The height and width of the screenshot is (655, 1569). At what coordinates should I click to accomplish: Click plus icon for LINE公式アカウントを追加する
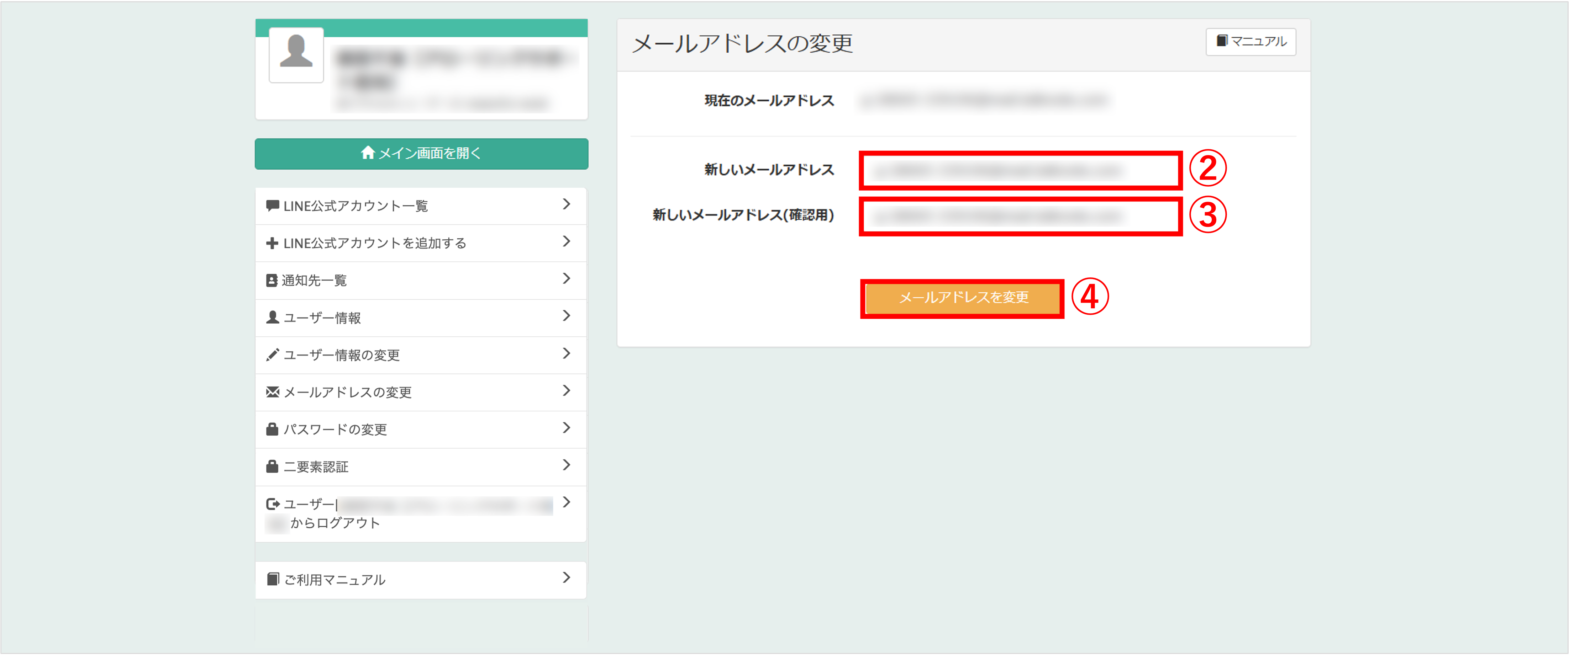[x=272, y=243]
